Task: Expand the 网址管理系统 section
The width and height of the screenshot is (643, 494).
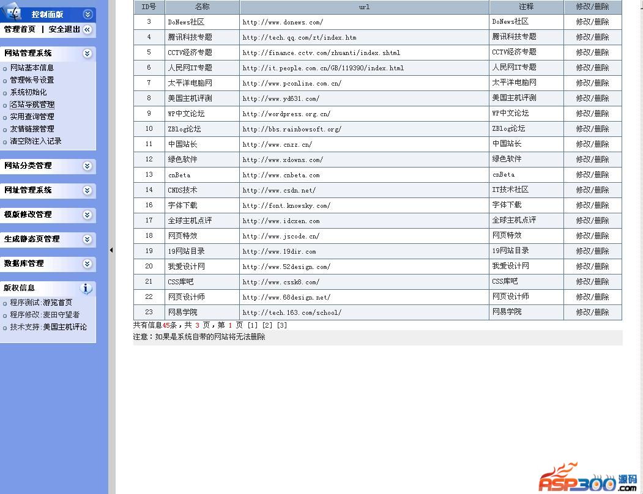Action: 87,190
